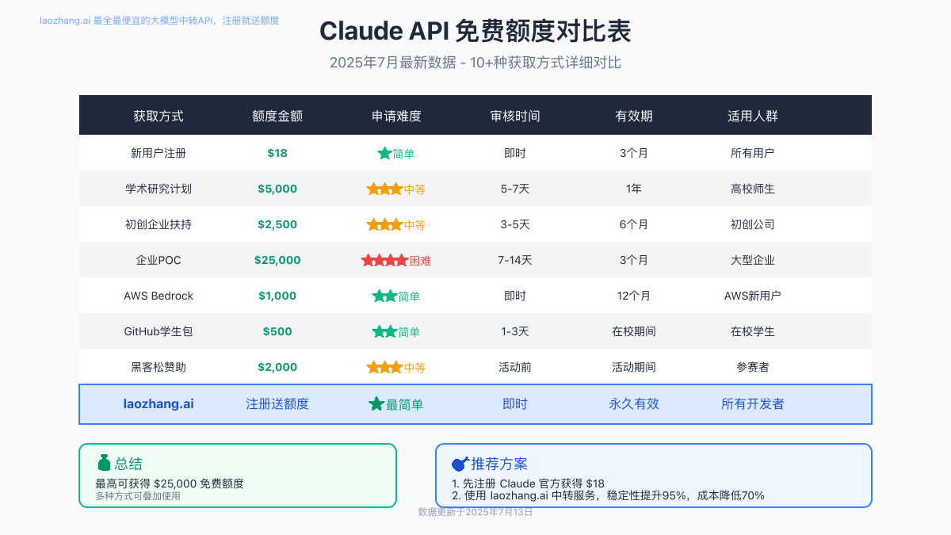The height and width of the screenshot is (535, 951).
Task: Click the "$5,000" amount cell
Action: [x=277, y=189]
